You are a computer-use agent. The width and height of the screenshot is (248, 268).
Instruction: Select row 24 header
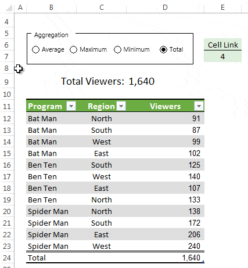(x=6, y=258)
